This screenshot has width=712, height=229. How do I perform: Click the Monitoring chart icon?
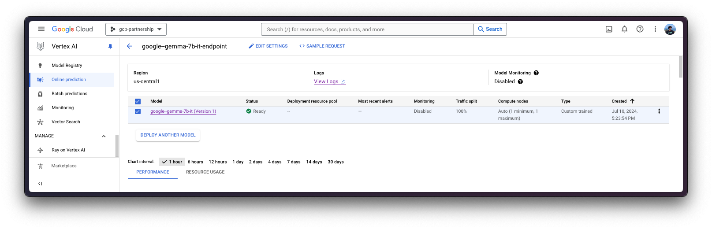tap(40, 108)
